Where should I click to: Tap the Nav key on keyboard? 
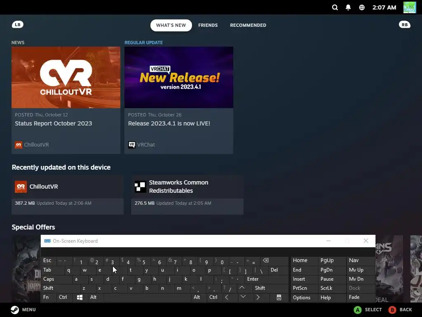(361, 260)
